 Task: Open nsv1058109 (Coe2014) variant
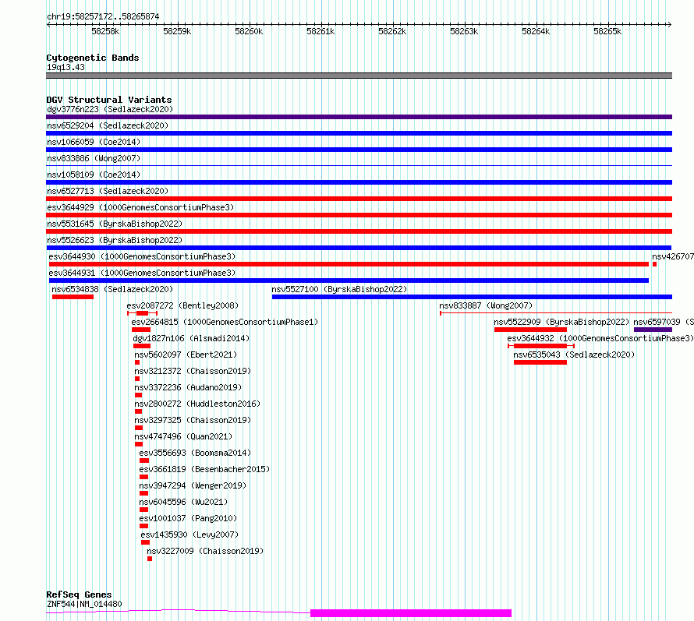point(94,175)
